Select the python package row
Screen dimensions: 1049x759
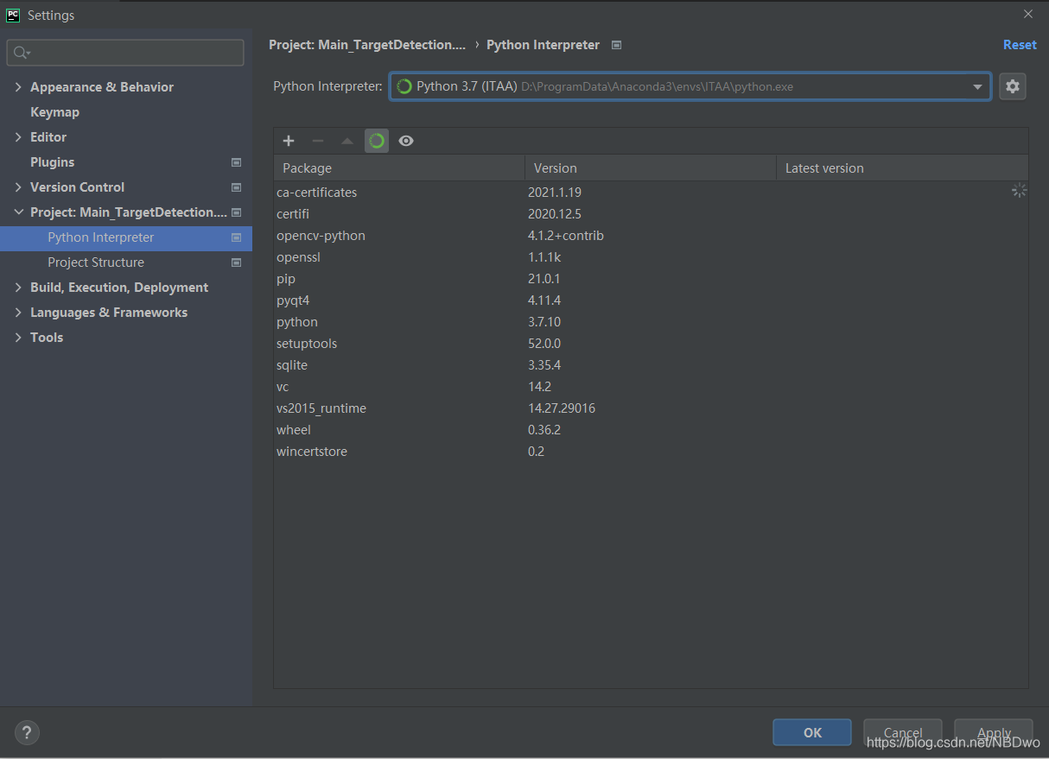coord(651,322)
